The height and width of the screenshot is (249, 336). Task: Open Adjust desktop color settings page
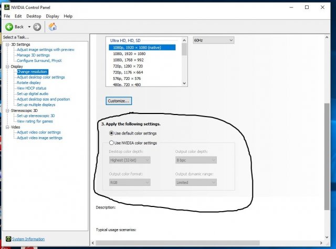(x=41, y=77)
